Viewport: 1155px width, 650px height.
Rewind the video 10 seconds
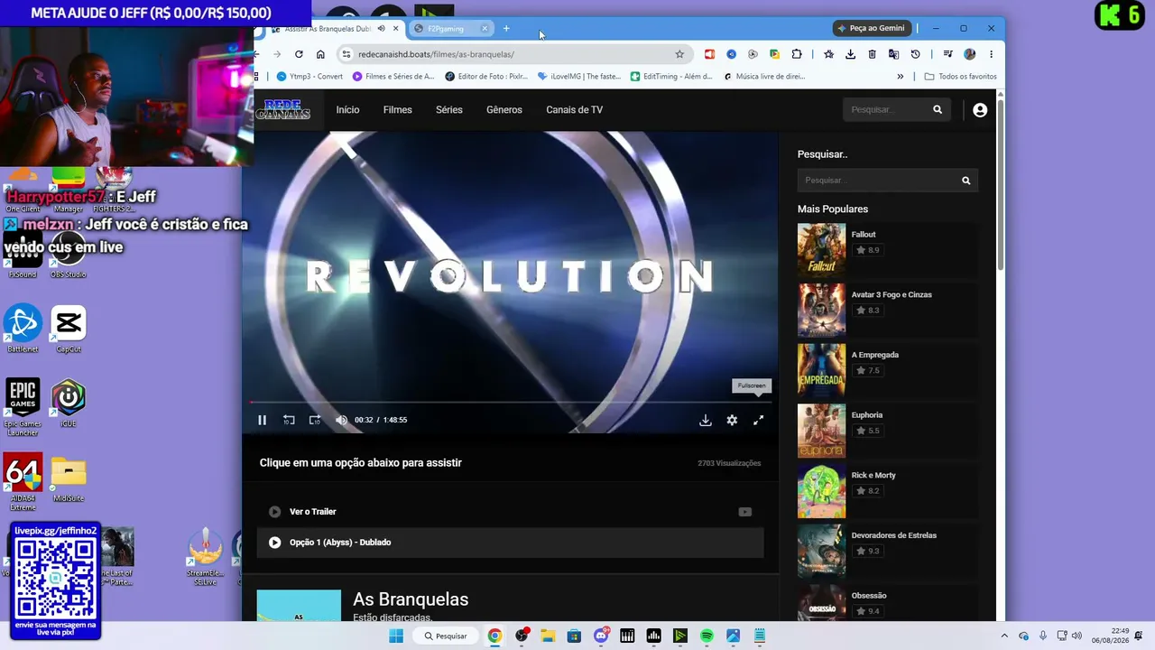[x=289, y=420]
